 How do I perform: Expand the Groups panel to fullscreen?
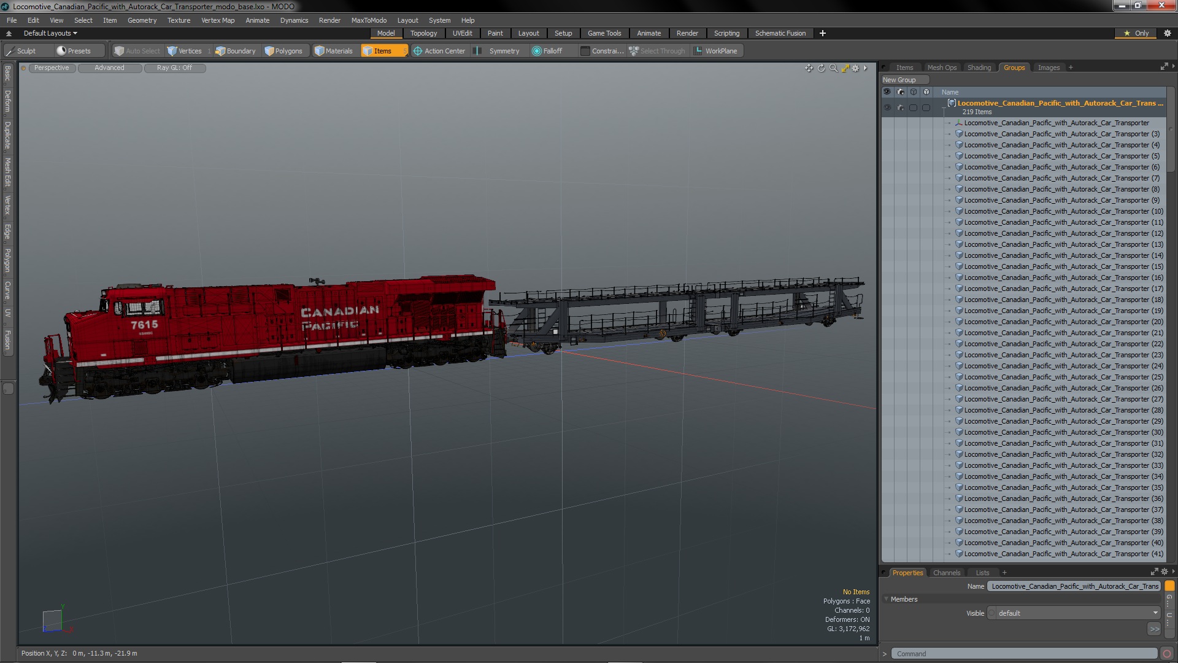click(x=1164, y=67)
